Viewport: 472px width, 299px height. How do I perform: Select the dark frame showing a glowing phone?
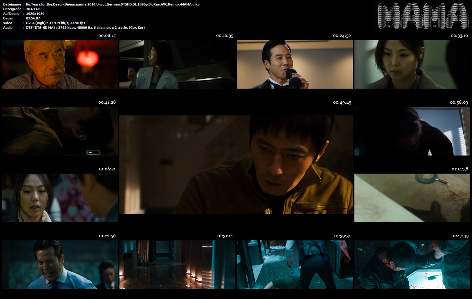point(60,131)
